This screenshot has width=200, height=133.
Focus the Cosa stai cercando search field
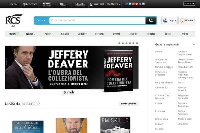(x=97, y=20)
